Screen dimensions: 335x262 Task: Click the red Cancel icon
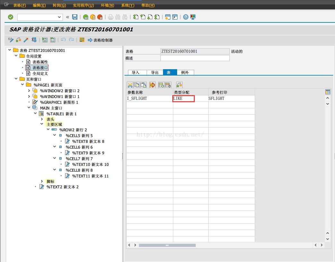pos(100,17)
